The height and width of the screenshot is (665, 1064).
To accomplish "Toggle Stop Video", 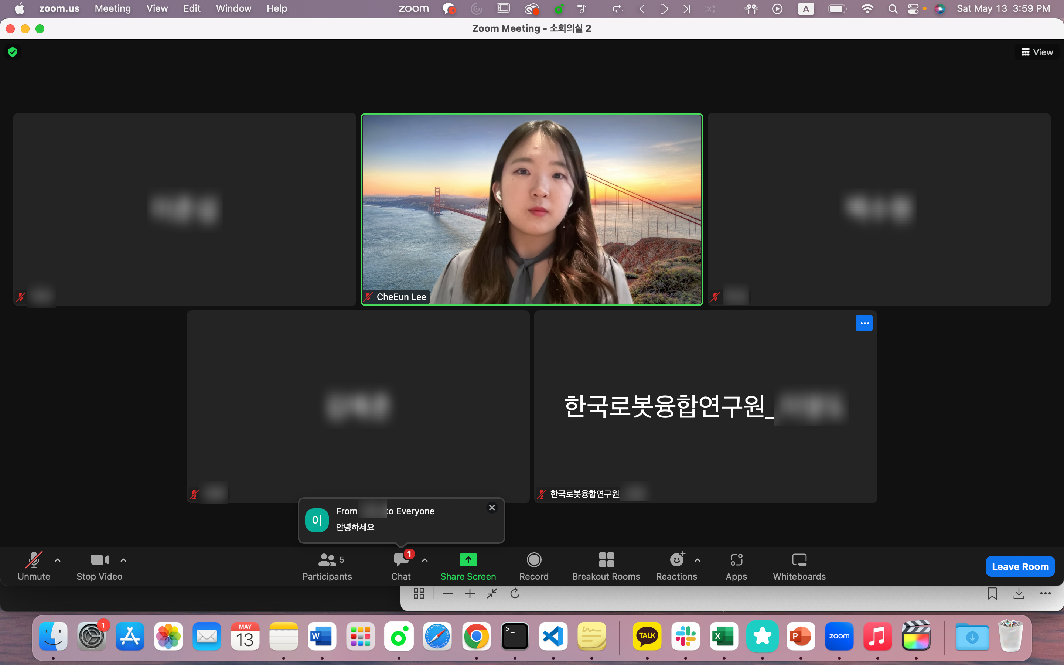I will click(99, 566).
